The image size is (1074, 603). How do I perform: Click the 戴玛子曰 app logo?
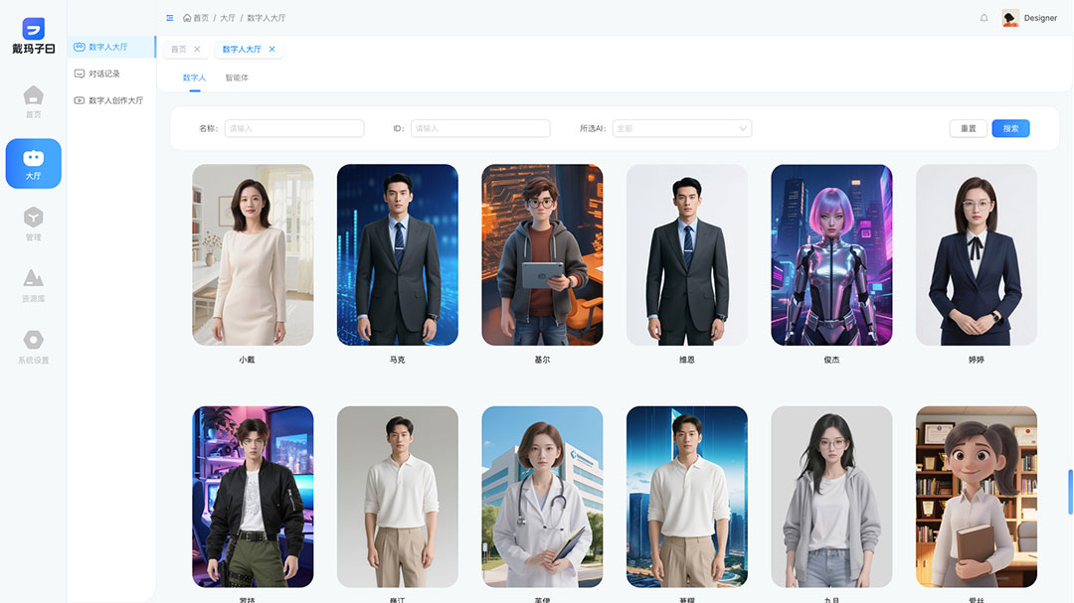[33, 35]
